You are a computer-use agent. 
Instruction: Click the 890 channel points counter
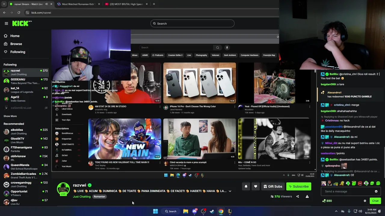point(327,201)
